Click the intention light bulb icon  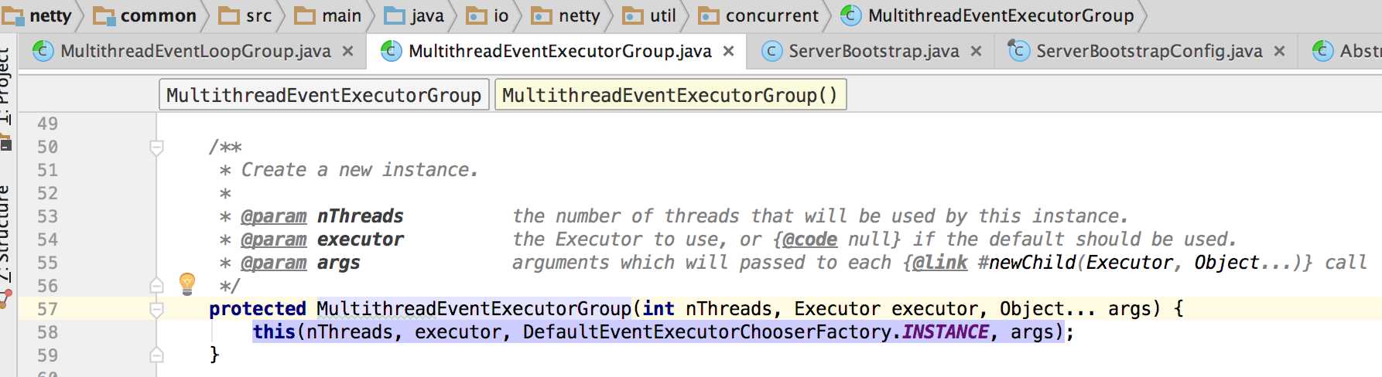(187, 284)
